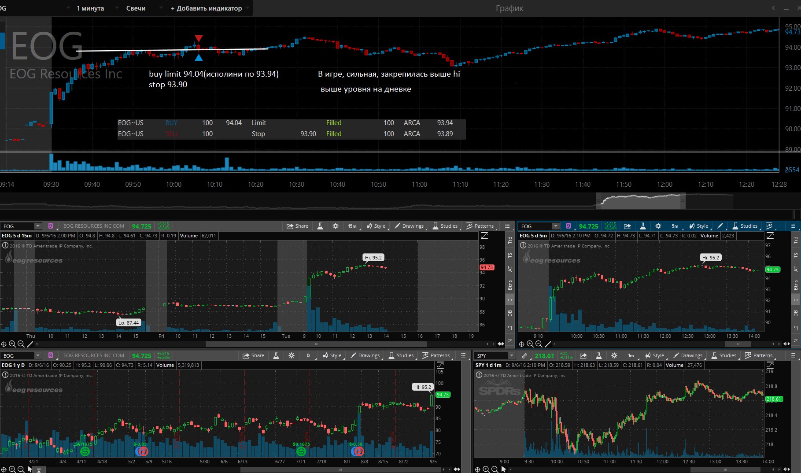This screenshot has width=801, height=473.
Task: Open D timeframe selector in daily chart
Action: point(309,355)
